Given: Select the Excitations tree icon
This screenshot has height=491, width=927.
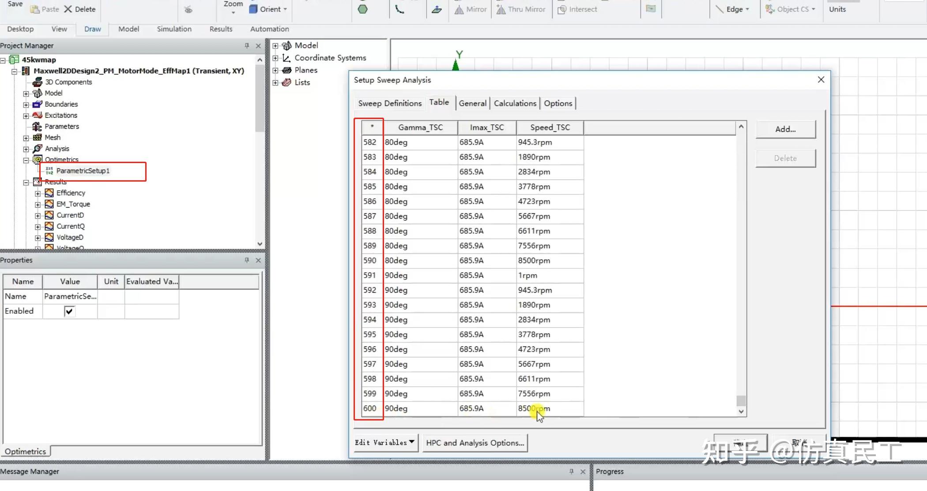Looking at the screenshot, I should point(38,115).
